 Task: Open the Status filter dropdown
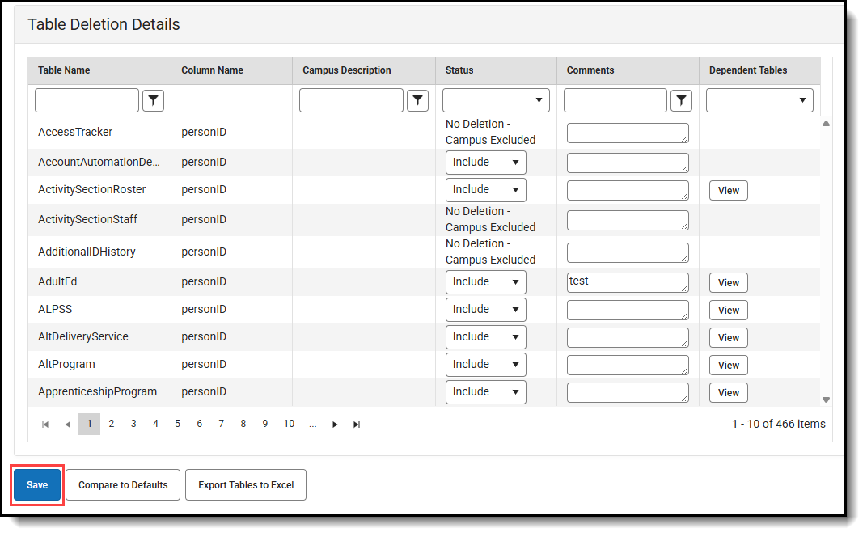pos(495,100)
